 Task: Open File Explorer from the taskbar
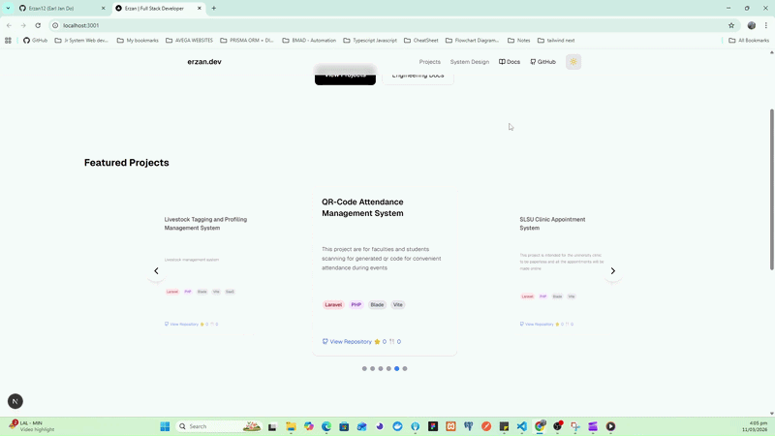(291, 426)
